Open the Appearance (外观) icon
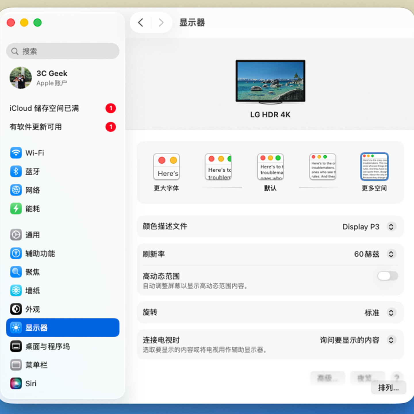The image size is (414, 414). point(16,309)
